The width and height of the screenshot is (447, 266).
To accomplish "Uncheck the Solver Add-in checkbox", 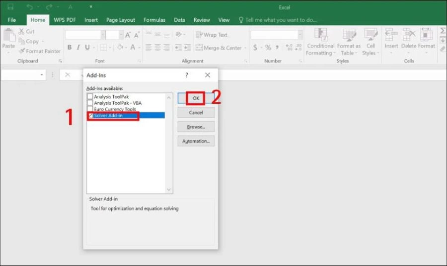I will tap(90, 115).
